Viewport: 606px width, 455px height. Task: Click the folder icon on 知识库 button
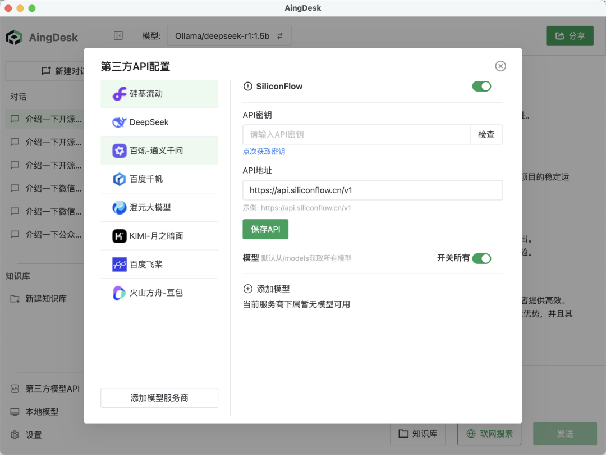click(403, 434)
